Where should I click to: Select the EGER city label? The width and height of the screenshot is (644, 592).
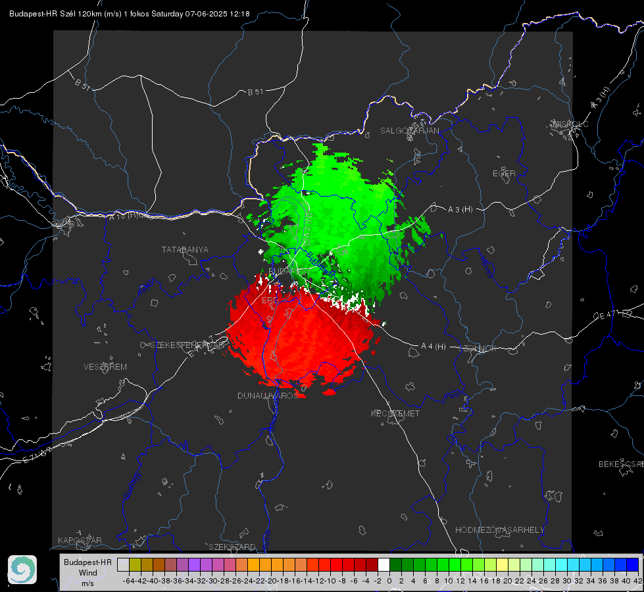pyautogui.click(x=504, y=174)
